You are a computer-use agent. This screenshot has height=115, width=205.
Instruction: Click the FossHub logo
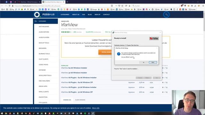(x=45, y=14)
